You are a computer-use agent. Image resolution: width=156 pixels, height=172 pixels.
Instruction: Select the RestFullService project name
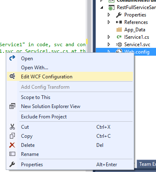click(136, 7)
